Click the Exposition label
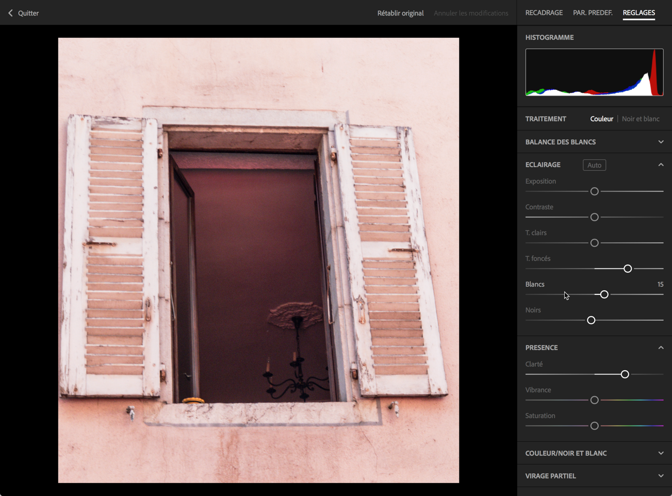This screenshot has width=672, height=496. pyautogui.click(x=540, y=181)
